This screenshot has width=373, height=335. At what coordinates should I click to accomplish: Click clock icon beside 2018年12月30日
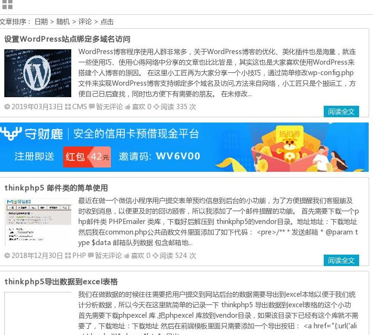click(7, 256)
